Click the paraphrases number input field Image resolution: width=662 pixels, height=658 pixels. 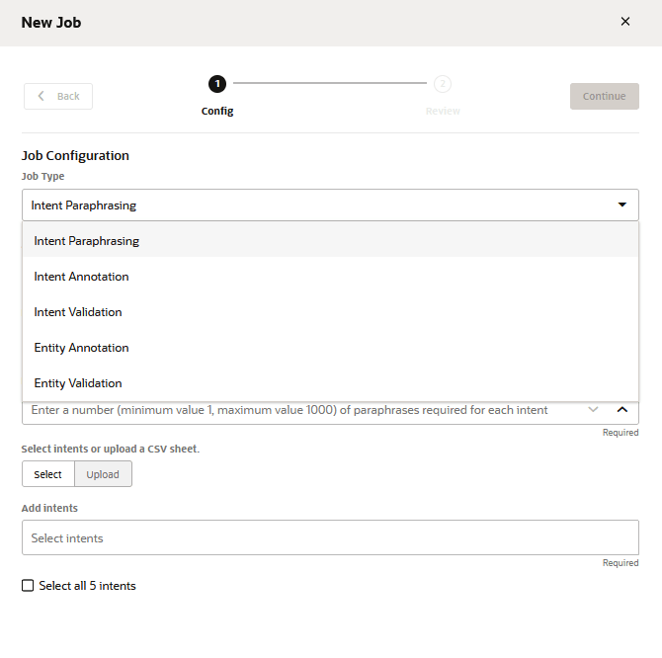(x=296, y=410)
